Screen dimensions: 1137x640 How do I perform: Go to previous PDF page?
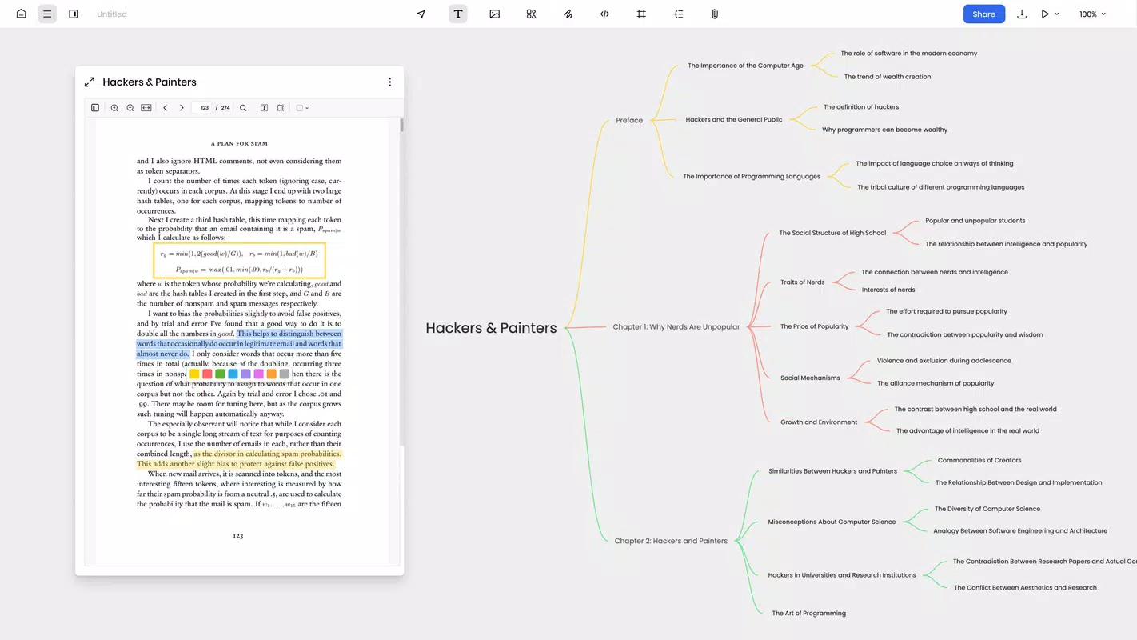coord(166,107)
